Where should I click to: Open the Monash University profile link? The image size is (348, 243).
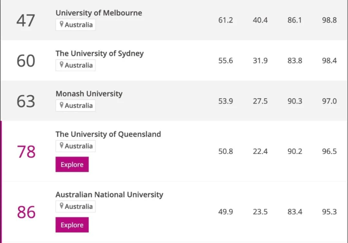pyautogui.click(x=89, y=94)
